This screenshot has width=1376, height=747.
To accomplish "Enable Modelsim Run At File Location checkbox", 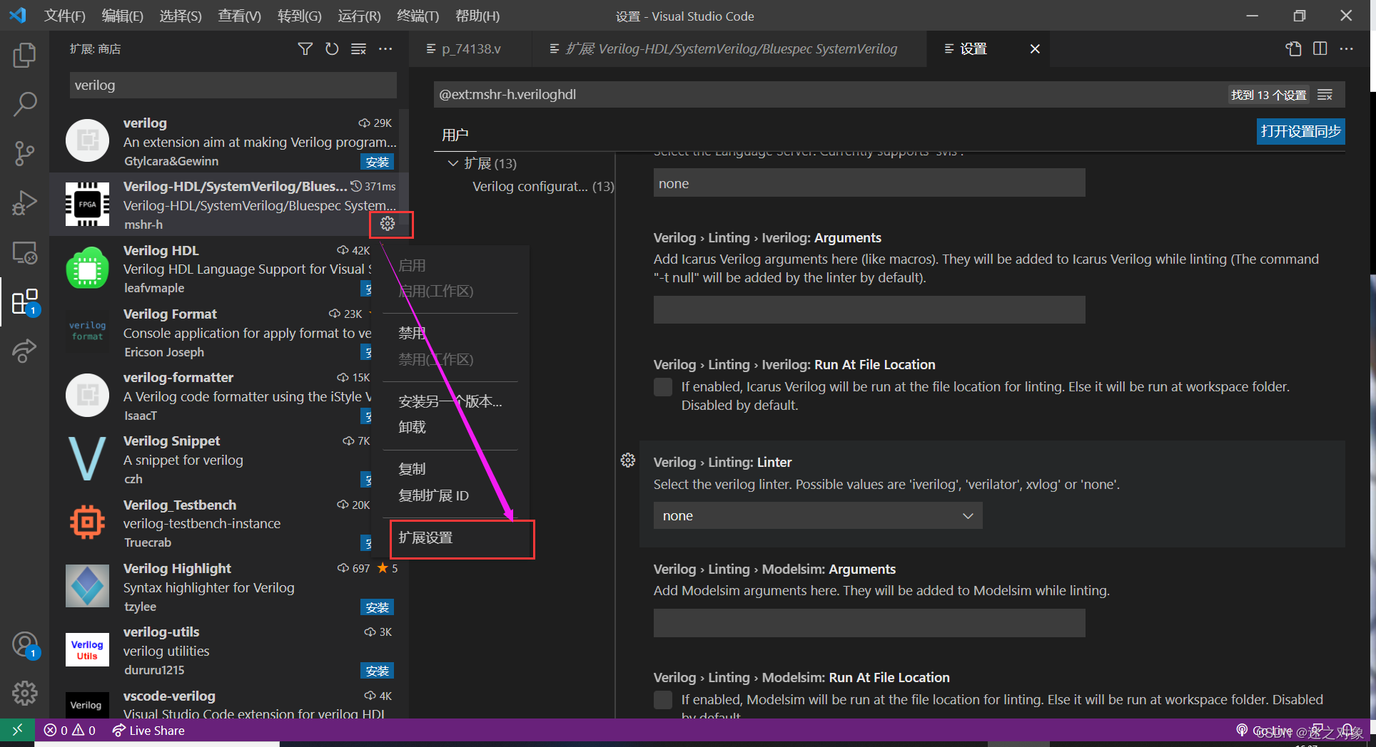I will (x=663, y=700).
